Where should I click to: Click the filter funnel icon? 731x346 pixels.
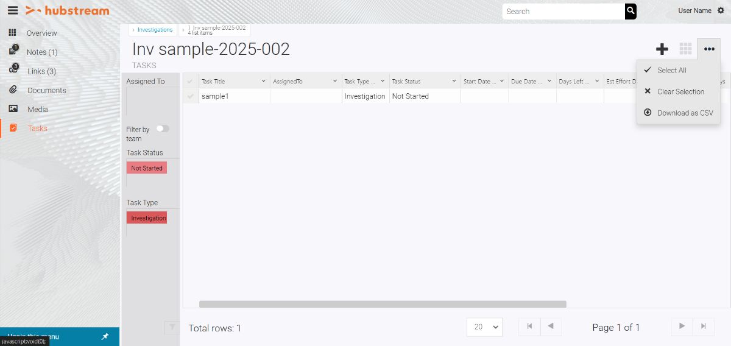pos(172,328)
